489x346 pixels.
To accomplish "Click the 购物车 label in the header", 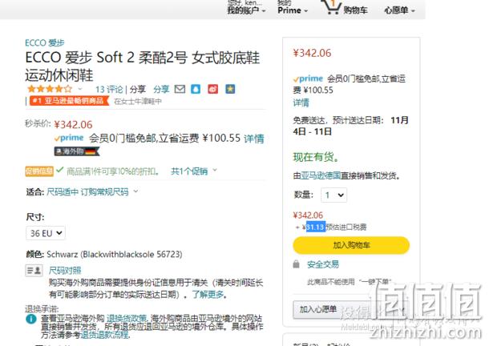I will [x=355, y=10].
